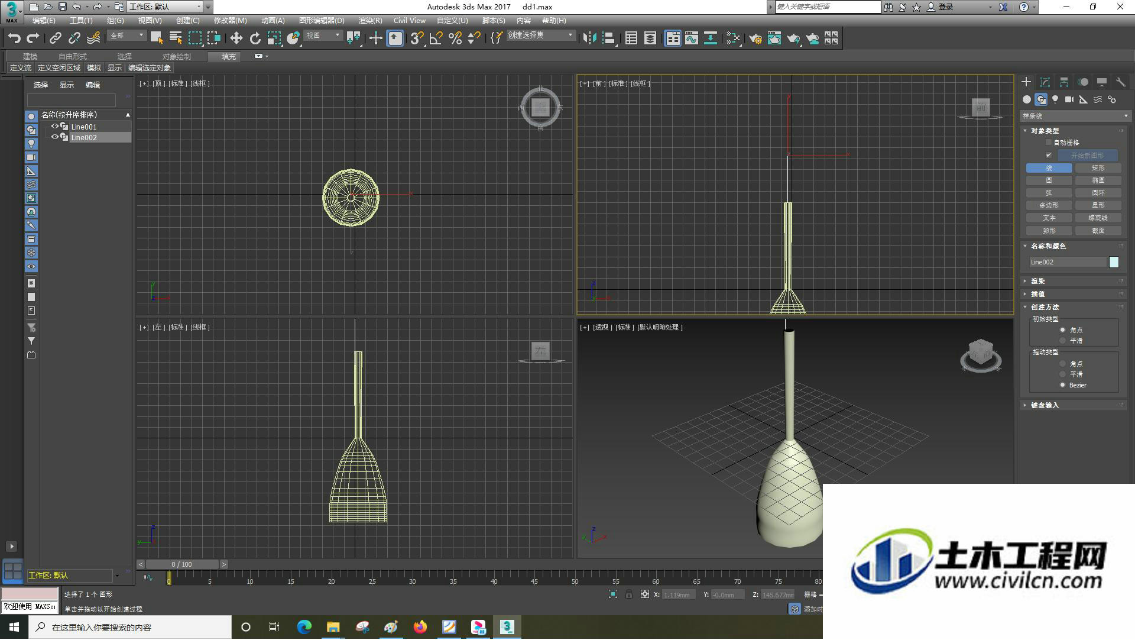Click the 星形 shape button
The height and width of the screenshot is (640, 1135).
(x=1098, y=205)
